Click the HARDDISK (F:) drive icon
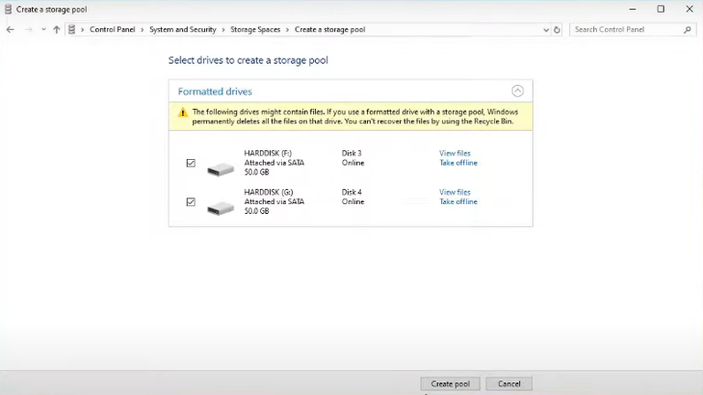The height and width of the screenshot is (395, 703). 221,169
